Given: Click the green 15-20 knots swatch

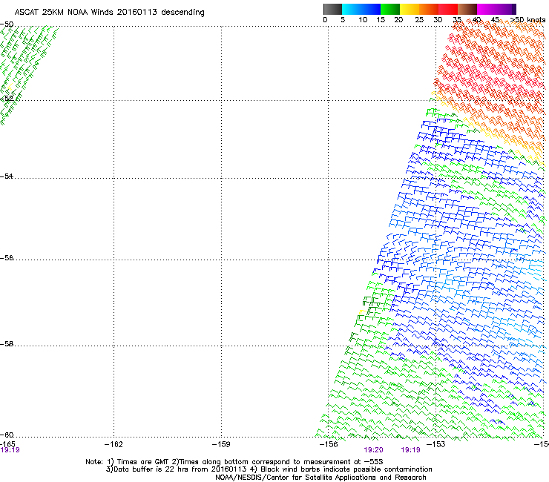Looking at the screenshot, I should [x=390, y=9].
